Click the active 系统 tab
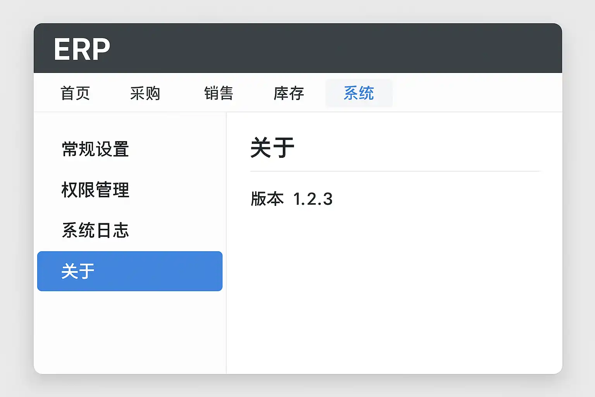The height and width of the screenshot is (397, 595). [359, 93]
